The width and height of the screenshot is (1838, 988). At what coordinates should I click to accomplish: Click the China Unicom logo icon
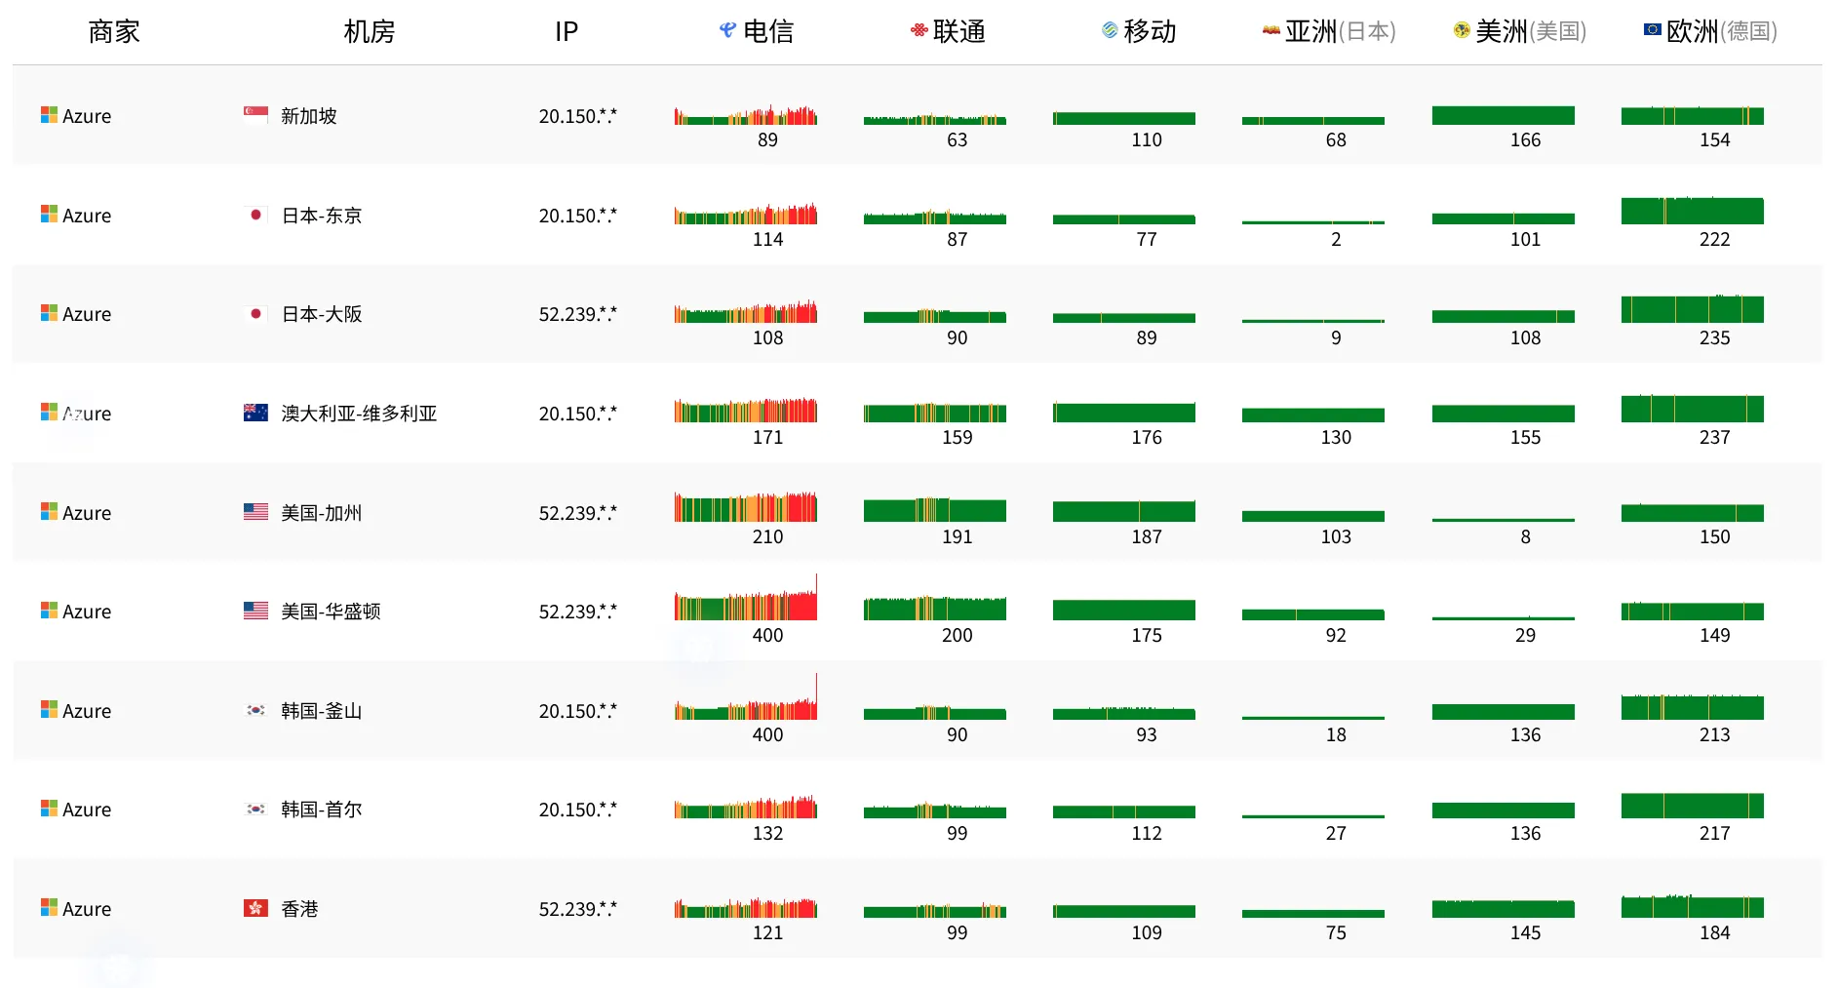tap(919, 31)
